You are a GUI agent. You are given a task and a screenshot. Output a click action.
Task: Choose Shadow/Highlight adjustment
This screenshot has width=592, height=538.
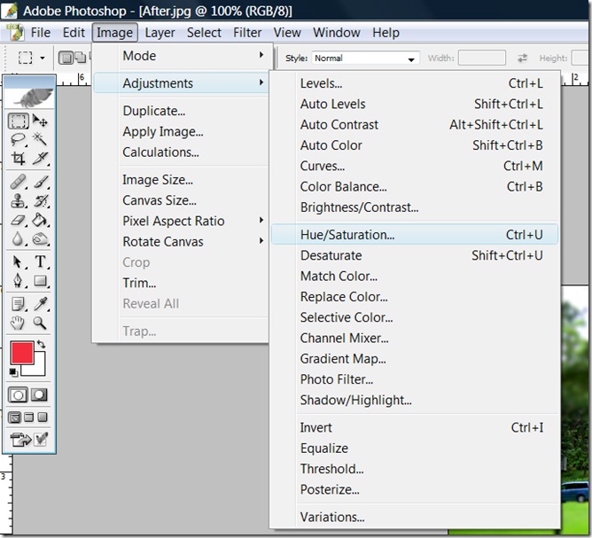(x=415, y=401)
